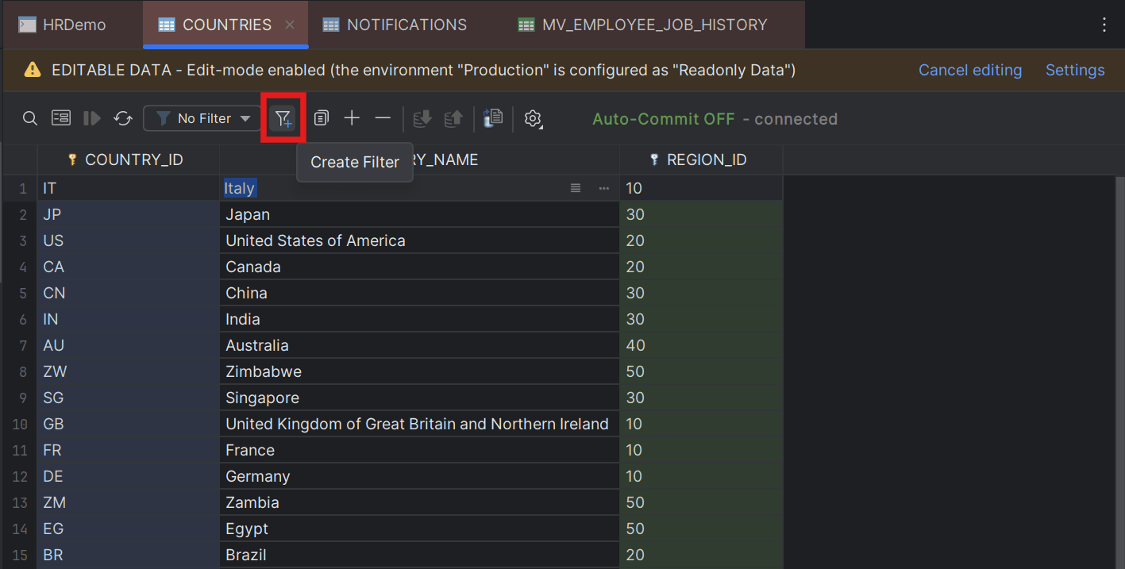The height and width of the screenshot is (569, 1125).
Task: Open the Settings link in banner
Action: [x=1075, y=70]
